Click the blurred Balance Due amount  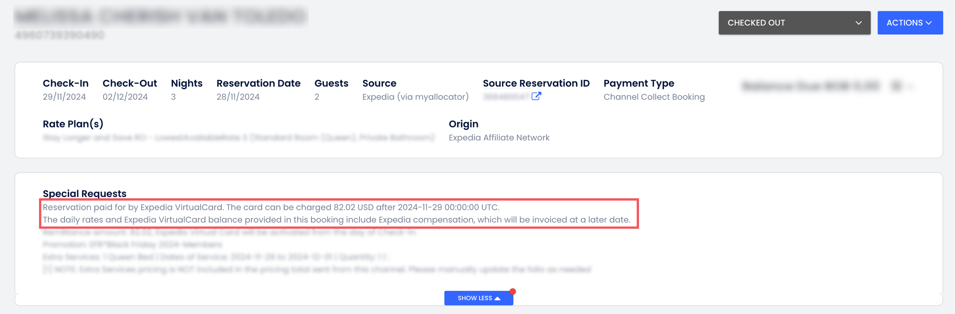click(810, 86)
